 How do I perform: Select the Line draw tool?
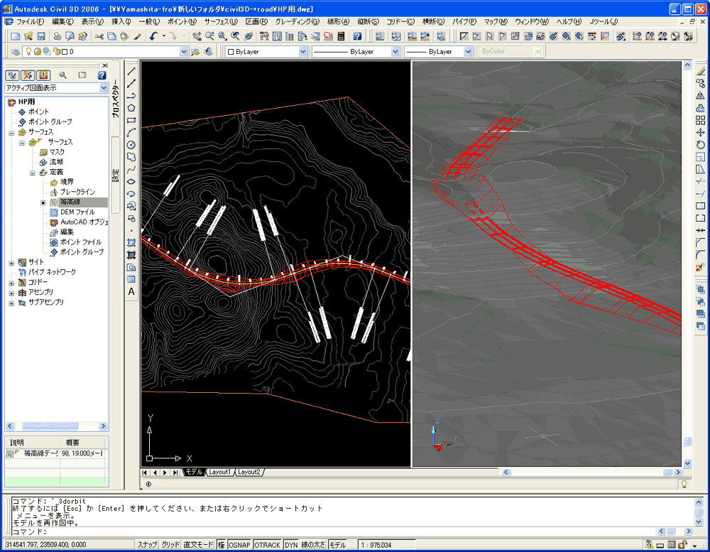(131, 70)
